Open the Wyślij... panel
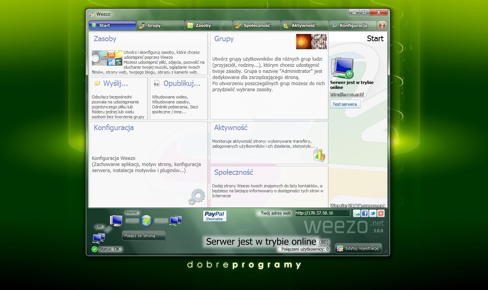Viewport: 488px width, 290px height. coord(116,84)
